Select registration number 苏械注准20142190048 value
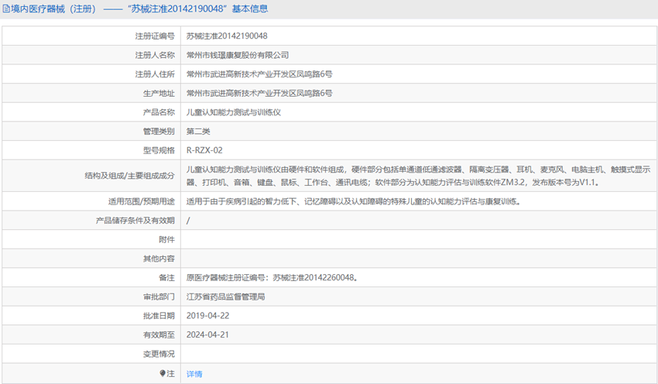This screenshot has width=658, height=384. [x=227, y=36]
